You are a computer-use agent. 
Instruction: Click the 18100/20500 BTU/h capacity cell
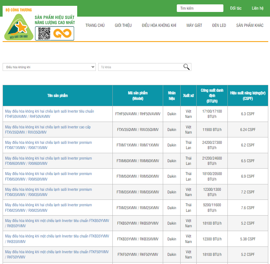(212, 176)
